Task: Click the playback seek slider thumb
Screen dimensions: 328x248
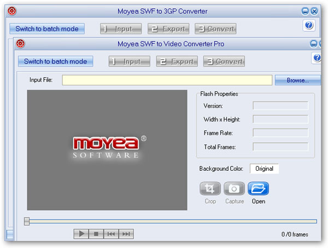Action: click(x=27, y=221)
